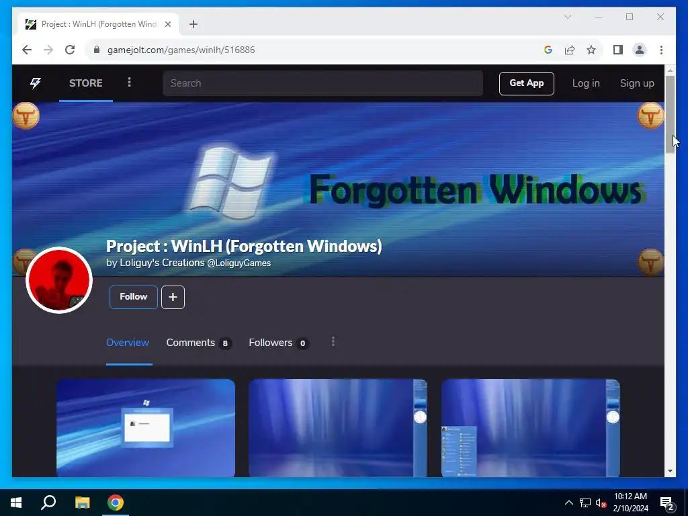Open a new tab with the plus button
This screenshot has height=516, width=688.
pyautogui.click(x=193, y=24)
